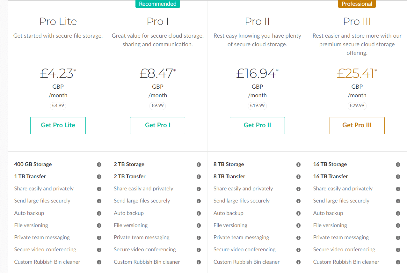Click the Recommended label above Pro I
The height and width of the screenshot is (273, 407).
[x=158, y=4]
